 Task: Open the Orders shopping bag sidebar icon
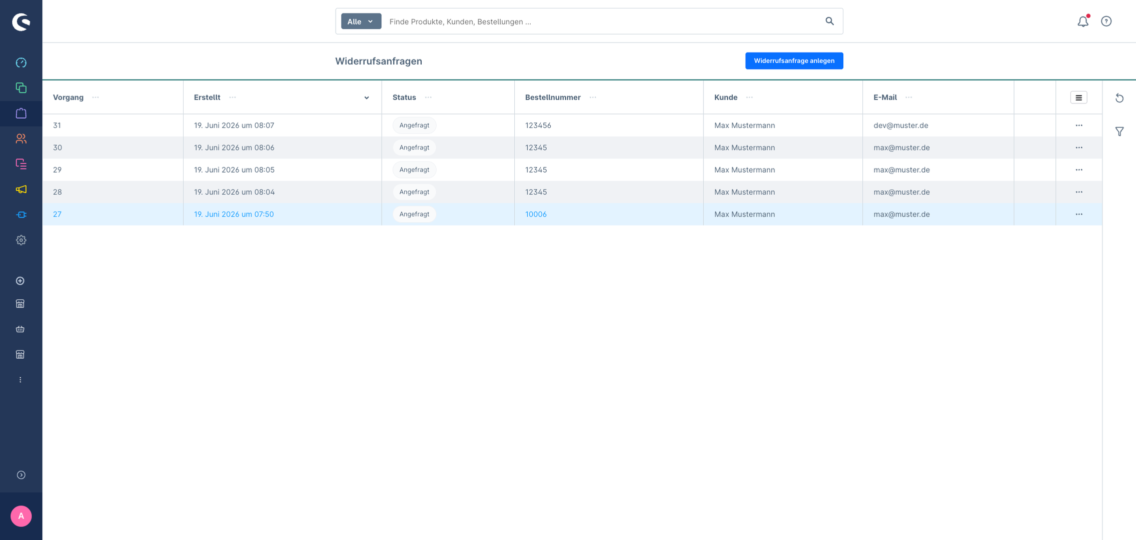(x=21, y=113)
